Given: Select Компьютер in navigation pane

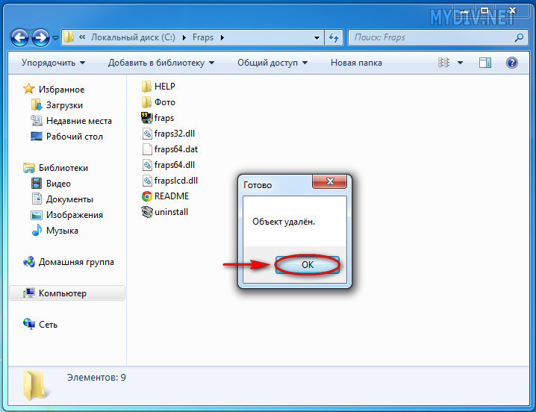Looking at the screenshot, I should click(67, 293).
